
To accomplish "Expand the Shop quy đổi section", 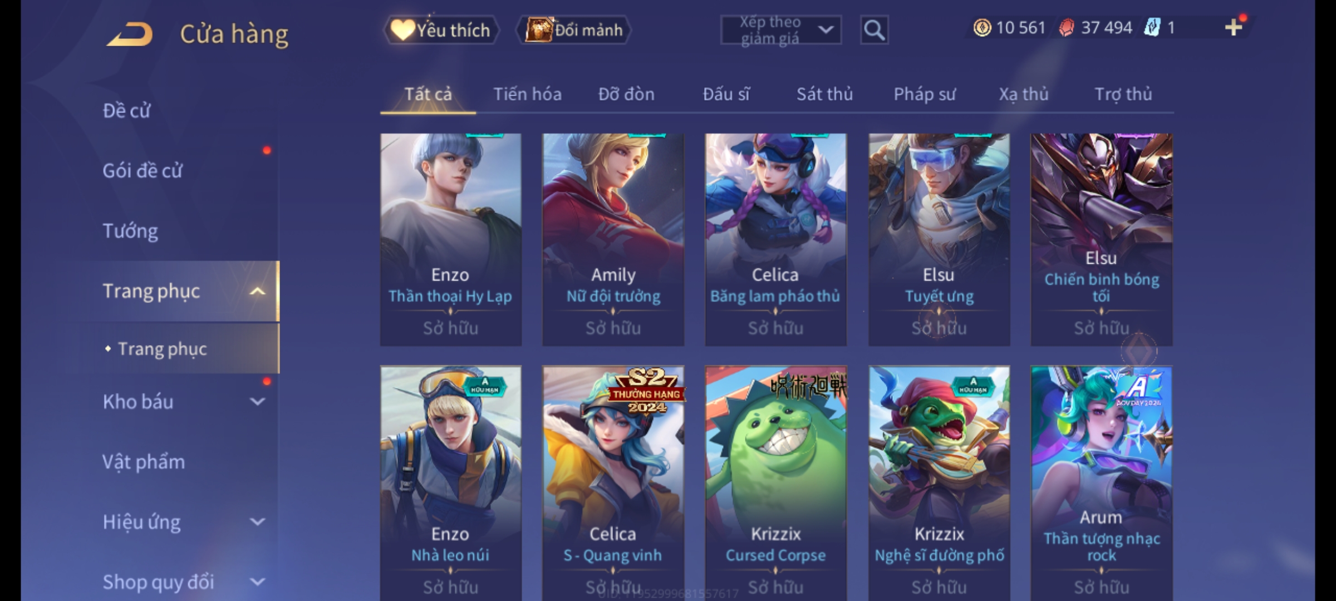I will 257,582.
